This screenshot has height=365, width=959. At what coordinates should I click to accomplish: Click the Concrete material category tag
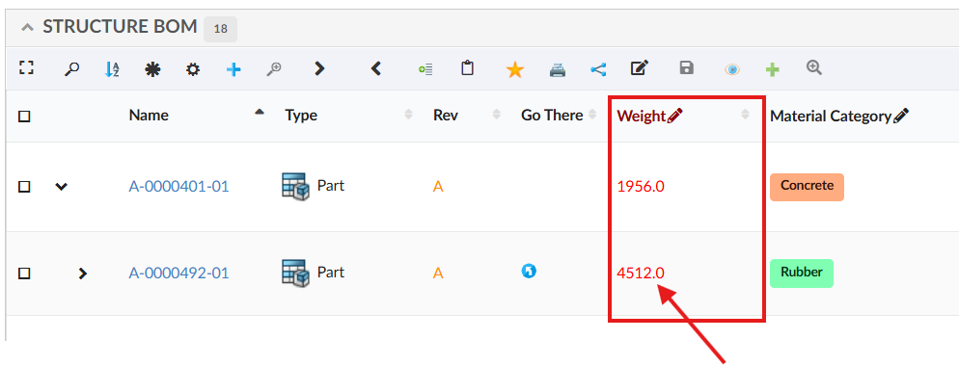point(807,187)
